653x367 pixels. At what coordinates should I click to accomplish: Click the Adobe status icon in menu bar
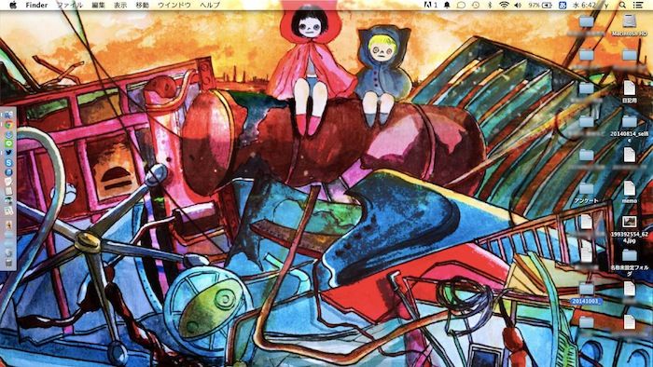430,5
